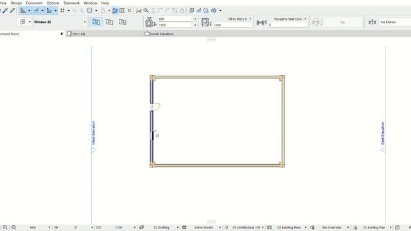Open the Options menu
Image resolution: width=411 pixels, height=231 pixels.
pyautogui.click(x=53, y=3)
